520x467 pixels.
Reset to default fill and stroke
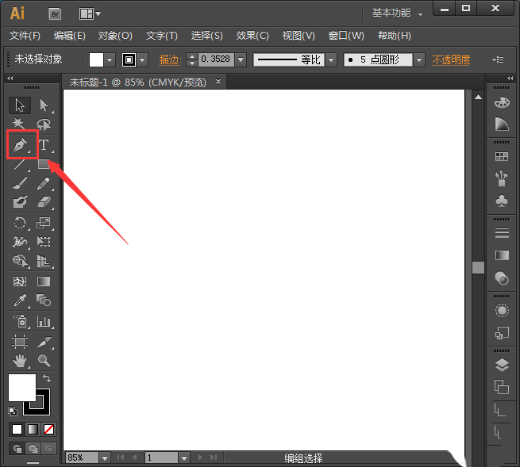click(13, 411)
